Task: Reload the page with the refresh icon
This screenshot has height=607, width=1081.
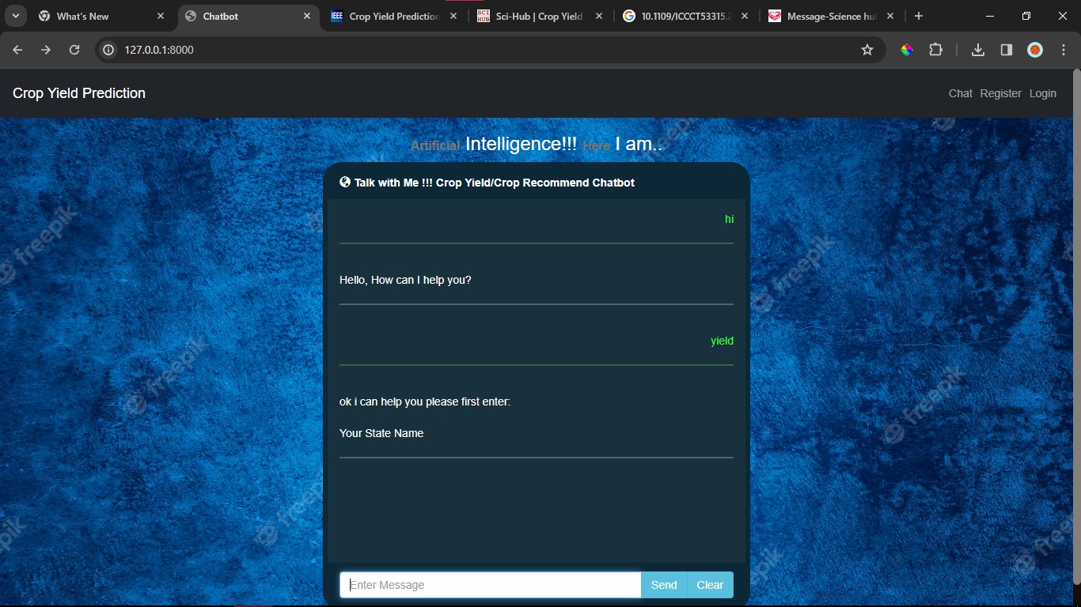Action: [74, 49]
